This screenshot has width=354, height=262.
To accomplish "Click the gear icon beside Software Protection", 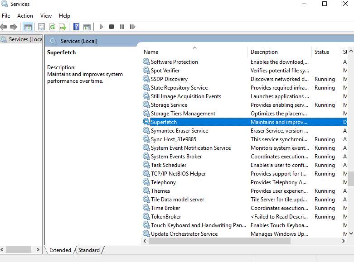I will (146, 62).
